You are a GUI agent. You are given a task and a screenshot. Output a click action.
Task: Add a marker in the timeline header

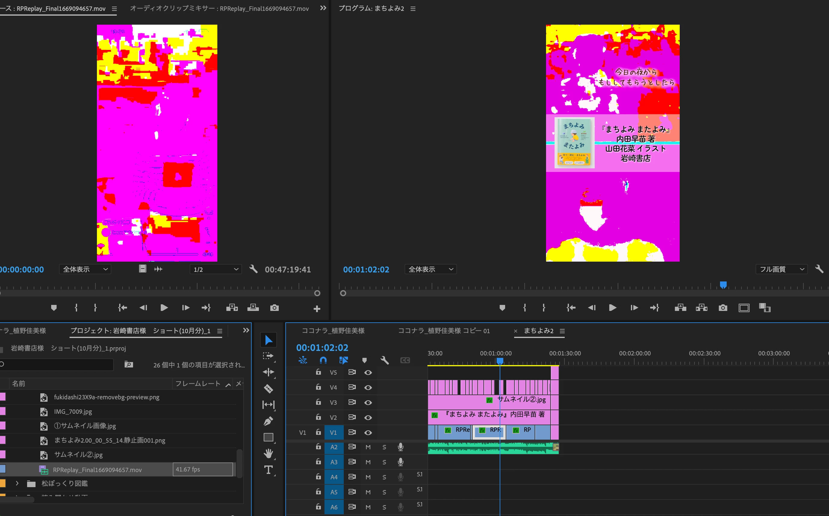(365, 360)
